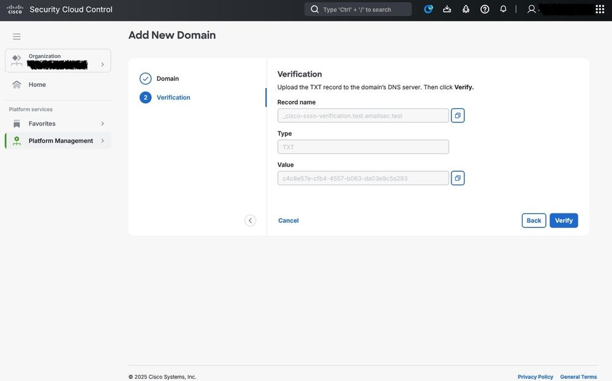Expand the Favorites chevron
This screenshot has width=612, height=381.
click(103, 124)
